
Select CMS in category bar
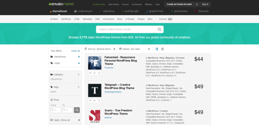point(97,19)
